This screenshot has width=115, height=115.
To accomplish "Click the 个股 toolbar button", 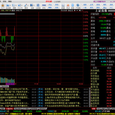I will click(85, 8).
